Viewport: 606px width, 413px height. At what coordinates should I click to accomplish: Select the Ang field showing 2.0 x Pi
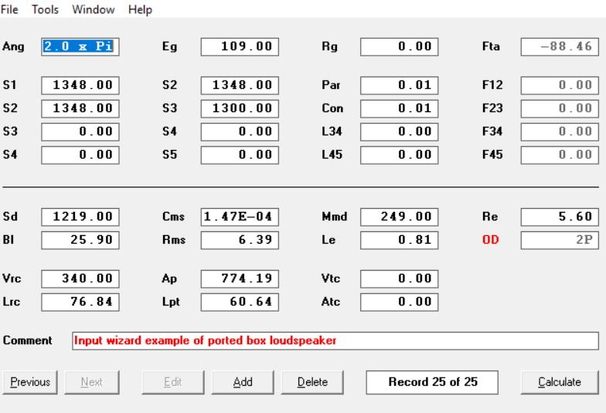click(x=80, y=46)
